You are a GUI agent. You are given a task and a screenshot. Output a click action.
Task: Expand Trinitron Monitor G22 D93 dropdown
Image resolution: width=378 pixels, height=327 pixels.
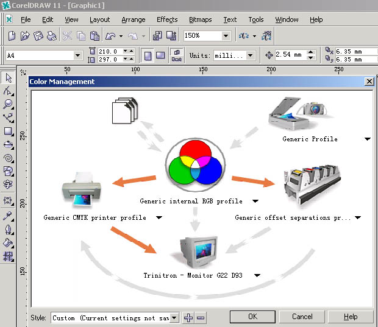coord(257,275)
